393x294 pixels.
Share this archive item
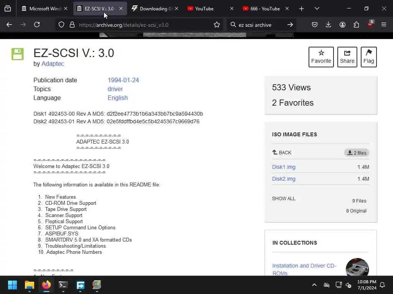coord(347,57)
